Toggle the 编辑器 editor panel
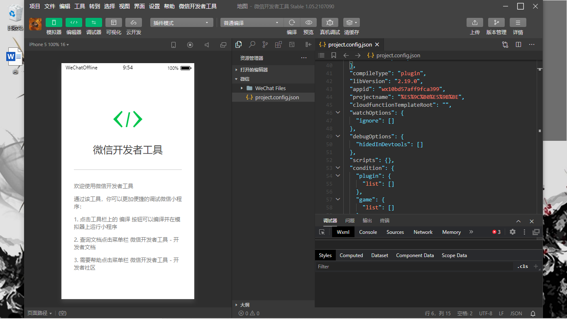 coord(74,22)
